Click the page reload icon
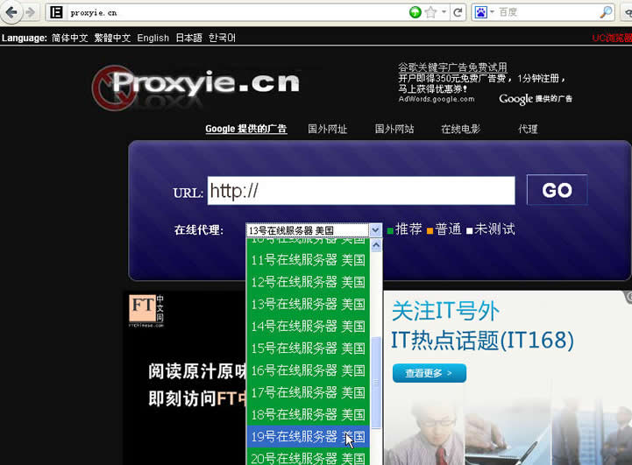Screen dimensions: 632x465 (x=458, y=12)
